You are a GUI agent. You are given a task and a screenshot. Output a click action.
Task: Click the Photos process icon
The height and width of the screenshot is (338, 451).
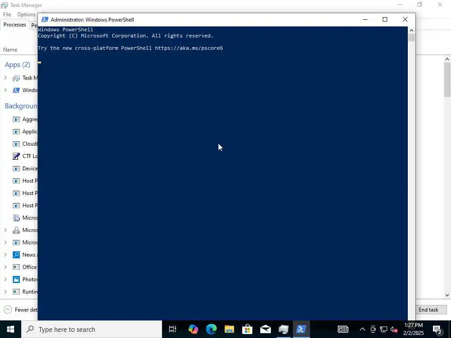click(x=16, y=279)
